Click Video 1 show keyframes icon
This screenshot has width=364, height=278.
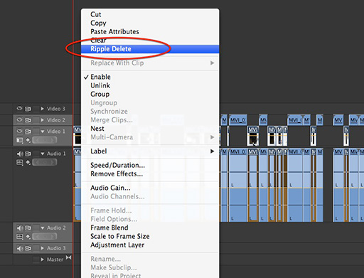(28, 140)
